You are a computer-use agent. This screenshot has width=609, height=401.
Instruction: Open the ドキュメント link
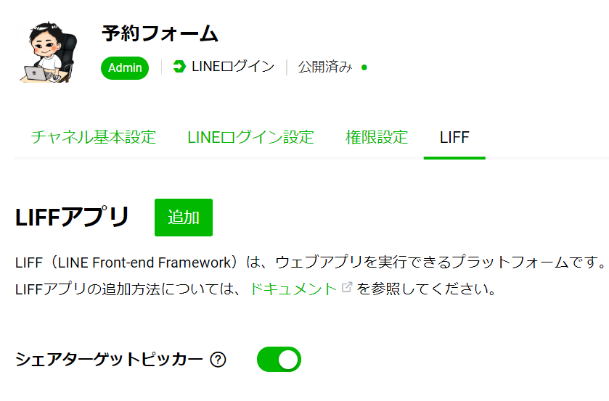[x=293, y=289]
